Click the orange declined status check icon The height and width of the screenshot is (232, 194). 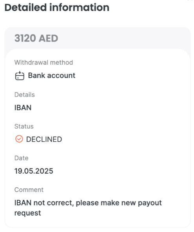[x=19, y=139]
